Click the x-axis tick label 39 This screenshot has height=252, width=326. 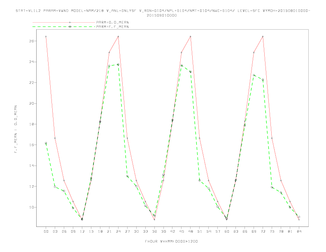click(163, 231)
